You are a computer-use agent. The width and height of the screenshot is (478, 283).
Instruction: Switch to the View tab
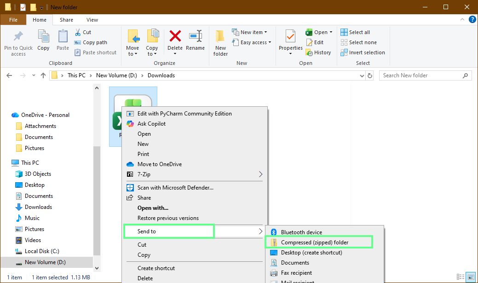[x=92, y=20]
